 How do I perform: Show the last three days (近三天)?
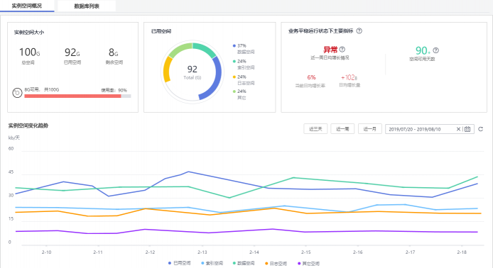(315, 129)
